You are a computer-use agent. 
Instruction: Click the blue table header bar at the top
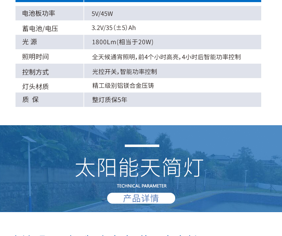138,1
